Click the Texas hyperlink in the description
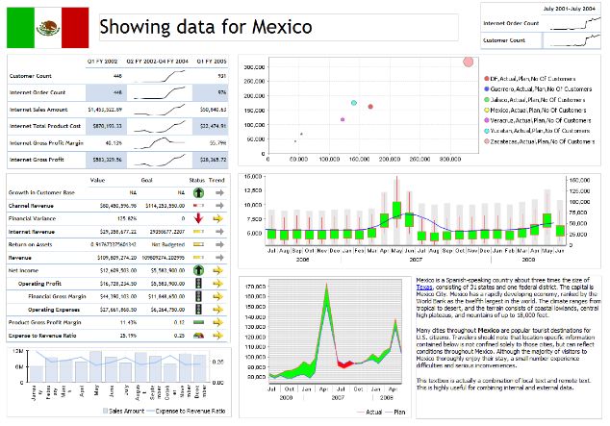Screen dimensions: 610x426 424,288
